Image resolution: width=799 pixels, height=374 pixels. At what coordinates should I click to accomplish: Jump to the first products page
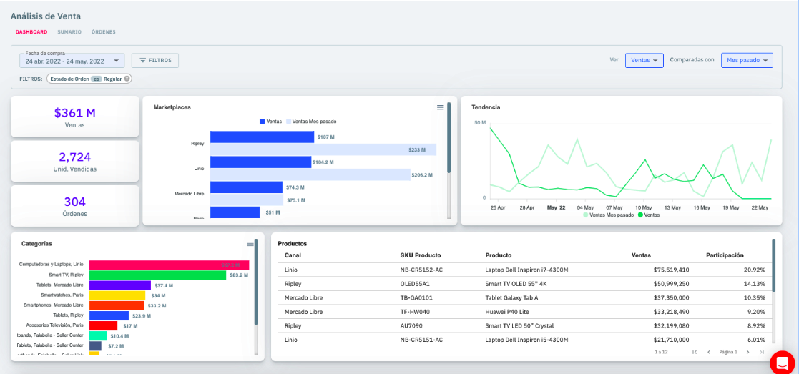pyautogui.click(x=695, y=352)
